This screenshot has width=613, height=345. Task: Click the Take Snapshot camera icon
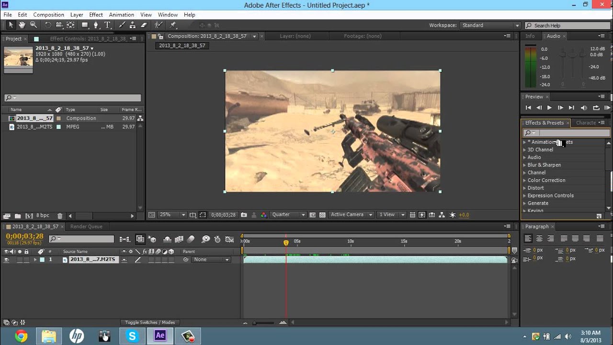pos(244,215)
